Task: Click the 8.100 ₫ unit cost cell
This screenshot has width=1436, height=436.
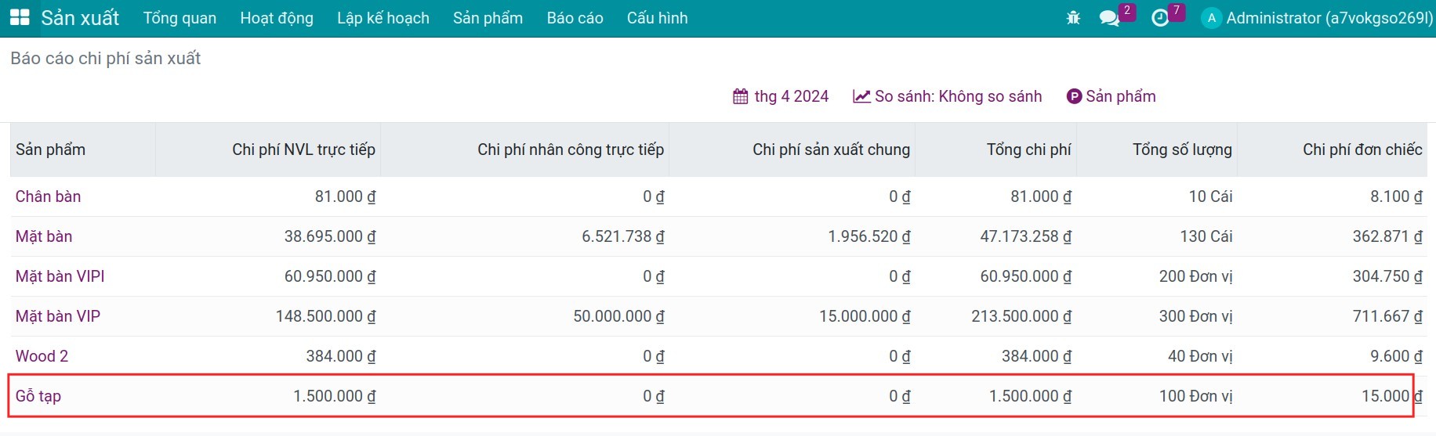Action: (1396, 196)
